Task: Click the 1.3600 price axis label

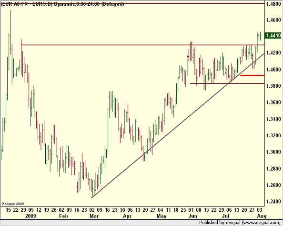Action: coord(273,103)
